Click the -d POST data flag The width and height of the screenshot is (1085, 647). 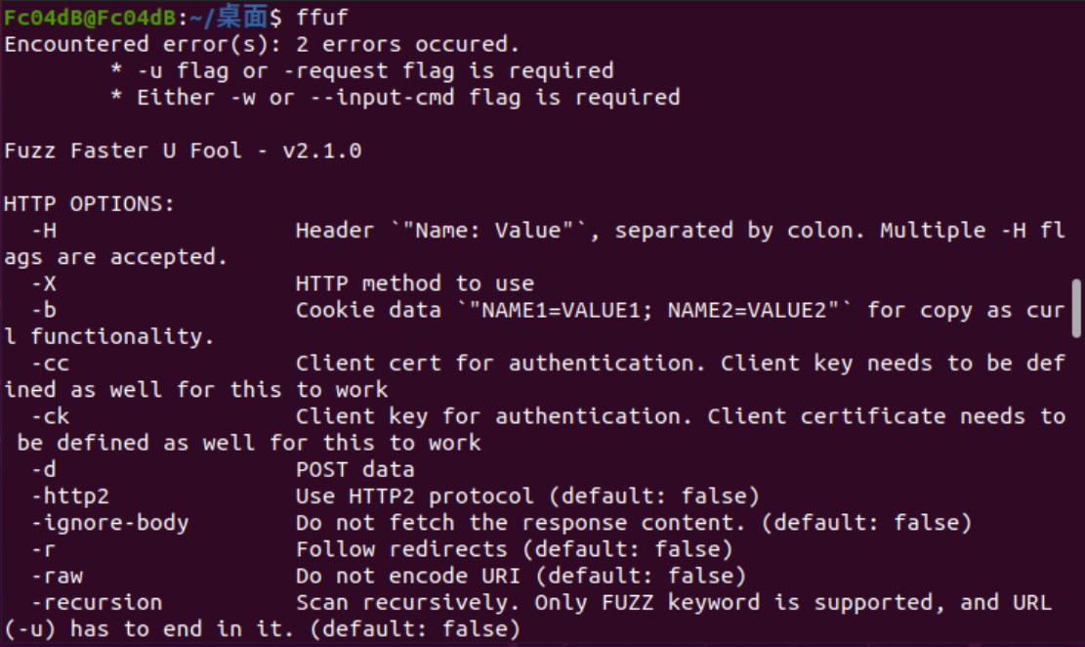[x=44, y=469]
